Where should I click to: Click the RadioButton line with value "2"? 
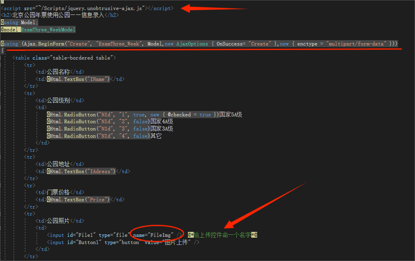pyautogui.click(x=99, y=122)
